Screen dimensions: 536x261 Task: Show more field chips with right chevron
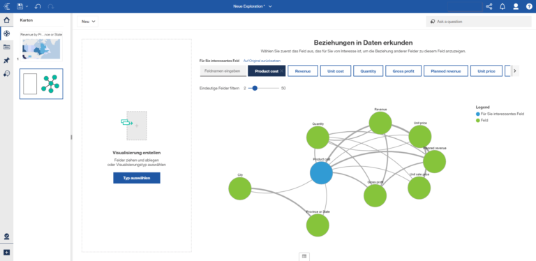(515, 71)
